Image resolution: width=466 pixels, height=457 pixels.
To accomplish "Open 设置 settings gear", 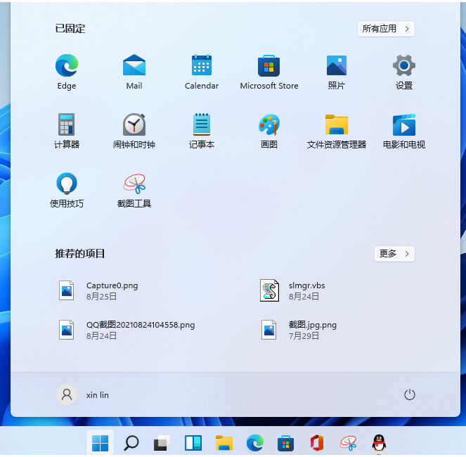I will 404,72.
